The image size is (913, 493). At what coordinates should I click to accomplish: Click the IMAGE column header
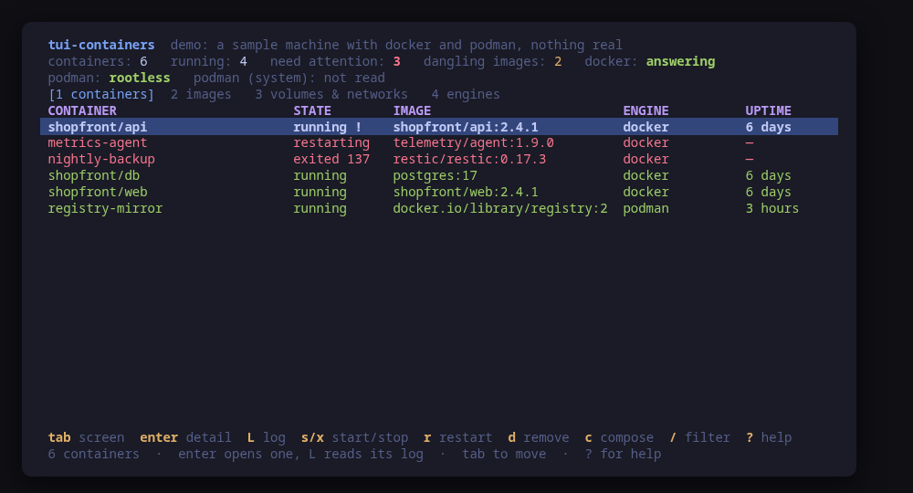(412, 110)
